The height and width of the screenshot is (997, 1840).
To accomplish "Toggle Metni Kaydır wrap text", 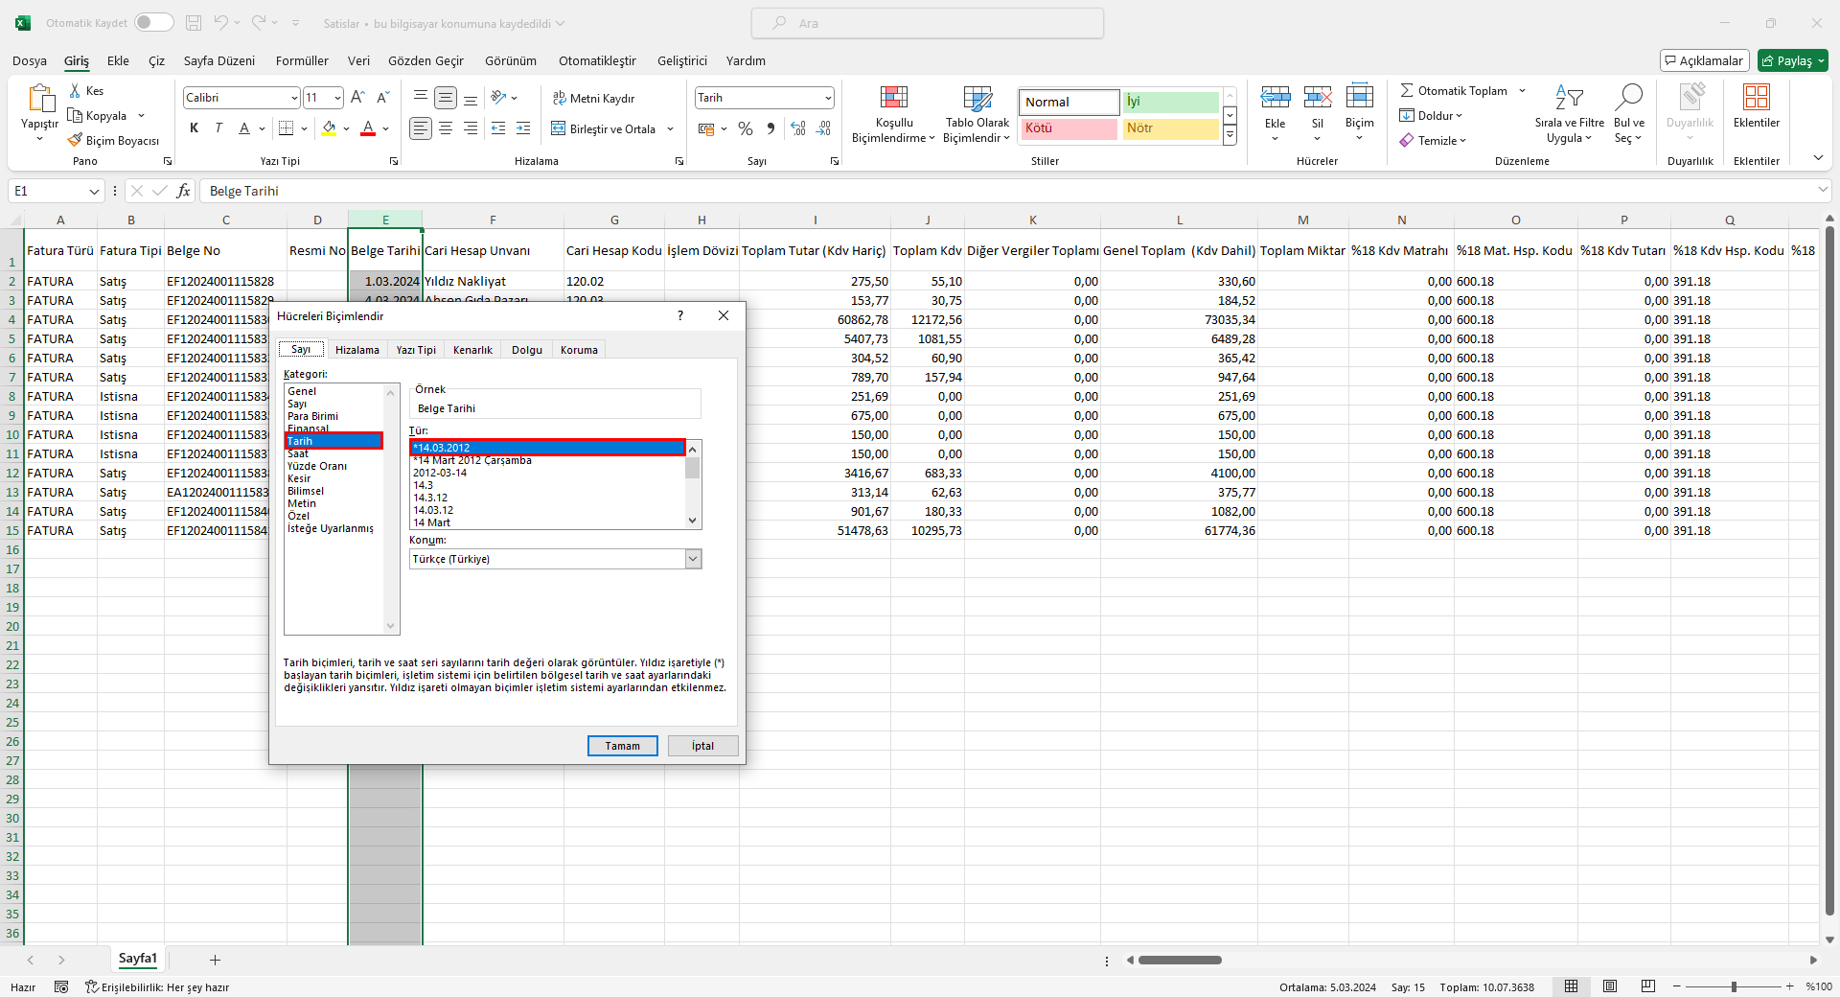I will [593, 98].
